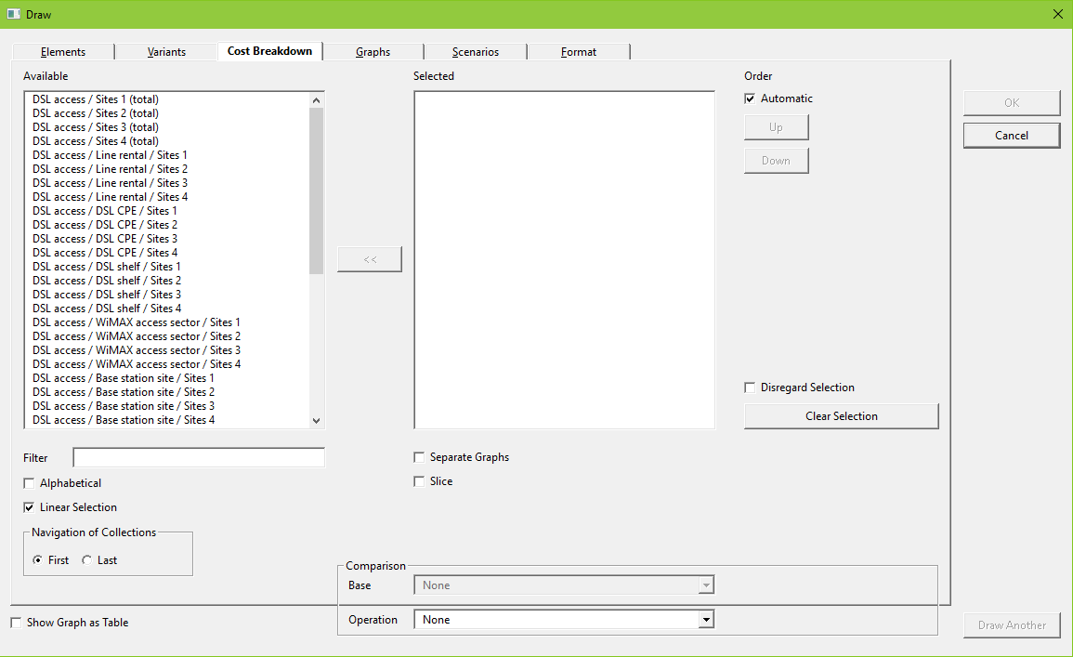Go to the Graphs tab
1073x657 pixels.
pos(373,52)
